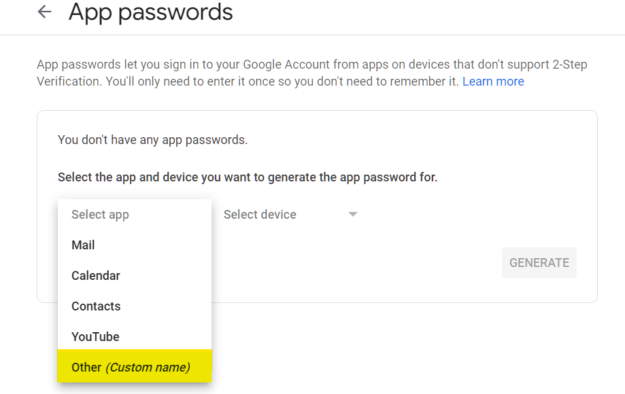Click the Select device dropdown arrow

coord(353,215)
